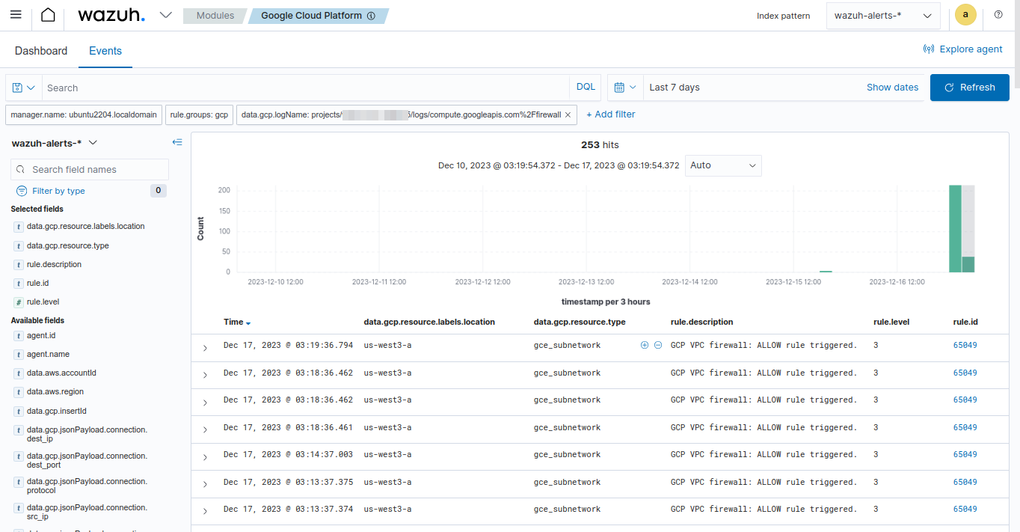Open the user avatar menu
Screen dimensions: 1020x532
pos(965,15)
